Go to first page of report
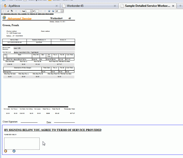This screenshot has height=158, width=183. (16, 11)
